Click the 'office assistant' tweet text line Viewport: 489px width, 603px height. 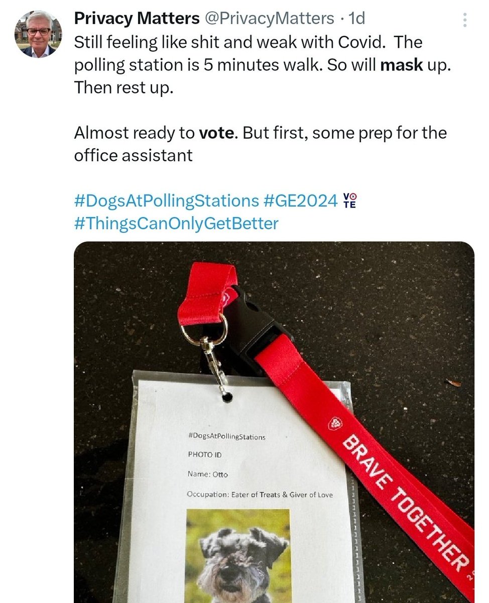133,155
